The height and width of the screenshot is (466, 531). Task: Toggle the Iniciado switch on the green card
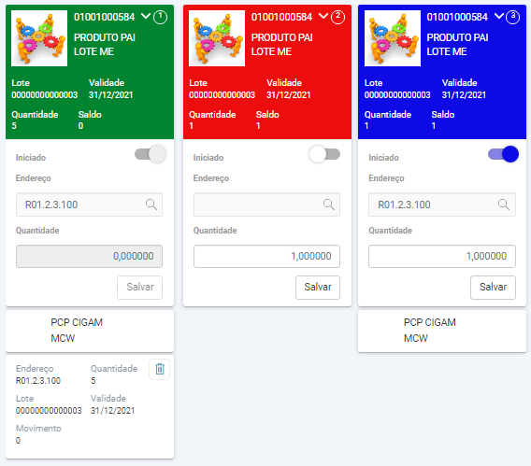click(151, 154)
